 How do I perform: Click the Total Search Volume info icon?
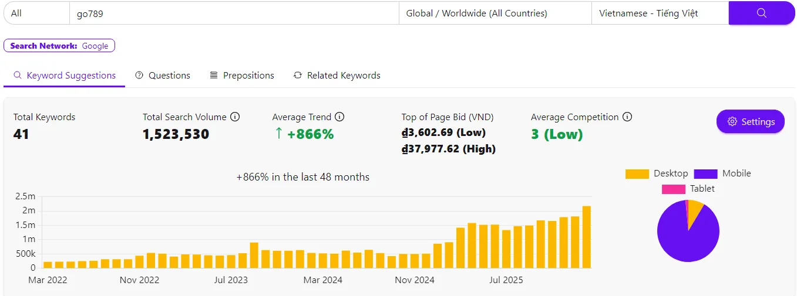pos(235,117)
